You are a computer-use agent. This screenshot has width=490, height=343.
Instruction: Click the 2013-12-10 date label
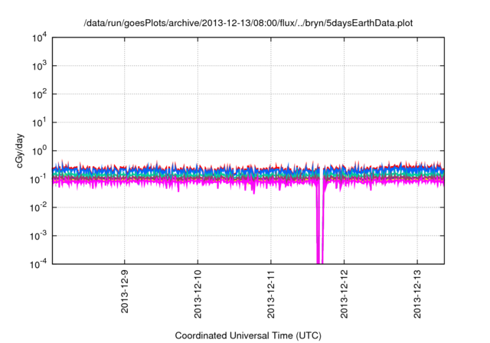tap(198, 294)
